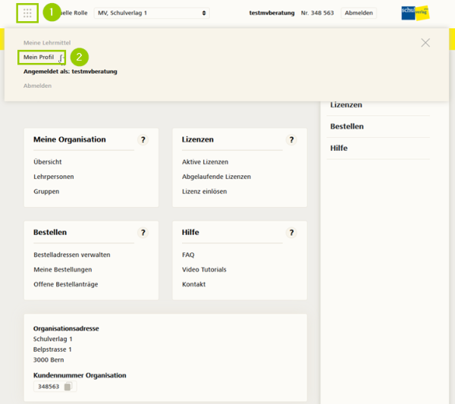The width and height of the screenshot is (455, 404).
Task: Jump to Bestellen in right sidebar
Action: click(347, 127)
